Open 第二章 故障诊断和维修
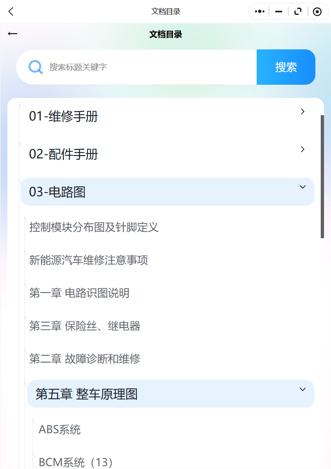The width and height of the screenshot is (331, 469). coord(85,359)
